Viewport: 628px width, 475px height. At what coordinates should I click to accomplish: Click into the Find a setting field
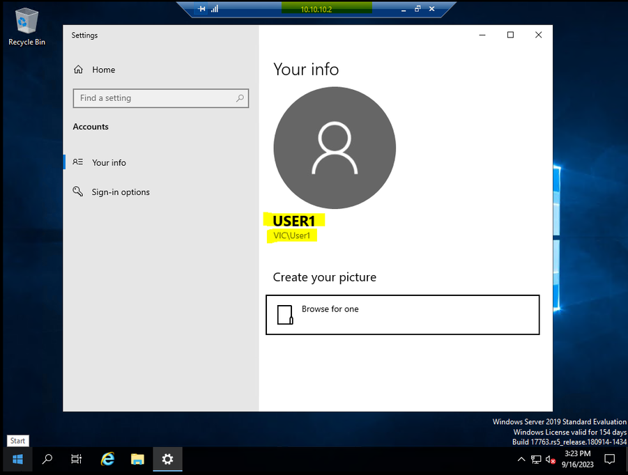pyautogui.click(x=153, y=98)
